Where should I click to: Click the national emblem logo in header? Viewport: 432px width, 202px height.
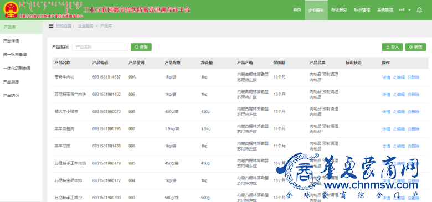pyautogui.click(x=11, y=10)
